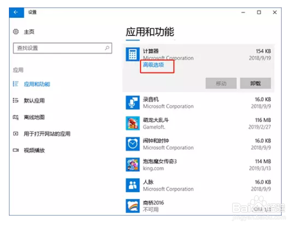Select the 南桥2016 app name
The width and height of the screenshot is (303, 228).
click(x=153, y=203)
